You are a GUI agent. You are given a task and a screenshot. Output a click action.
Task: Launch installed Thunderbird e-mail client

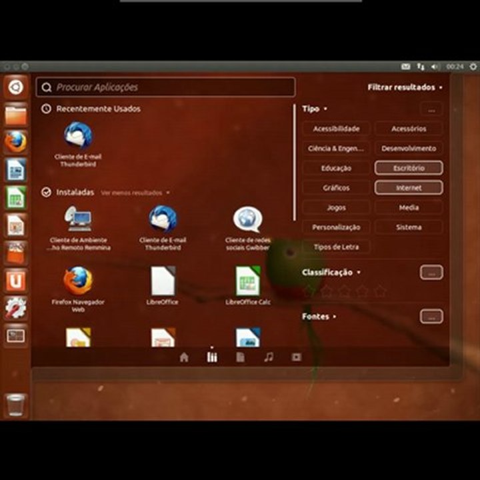163,228
